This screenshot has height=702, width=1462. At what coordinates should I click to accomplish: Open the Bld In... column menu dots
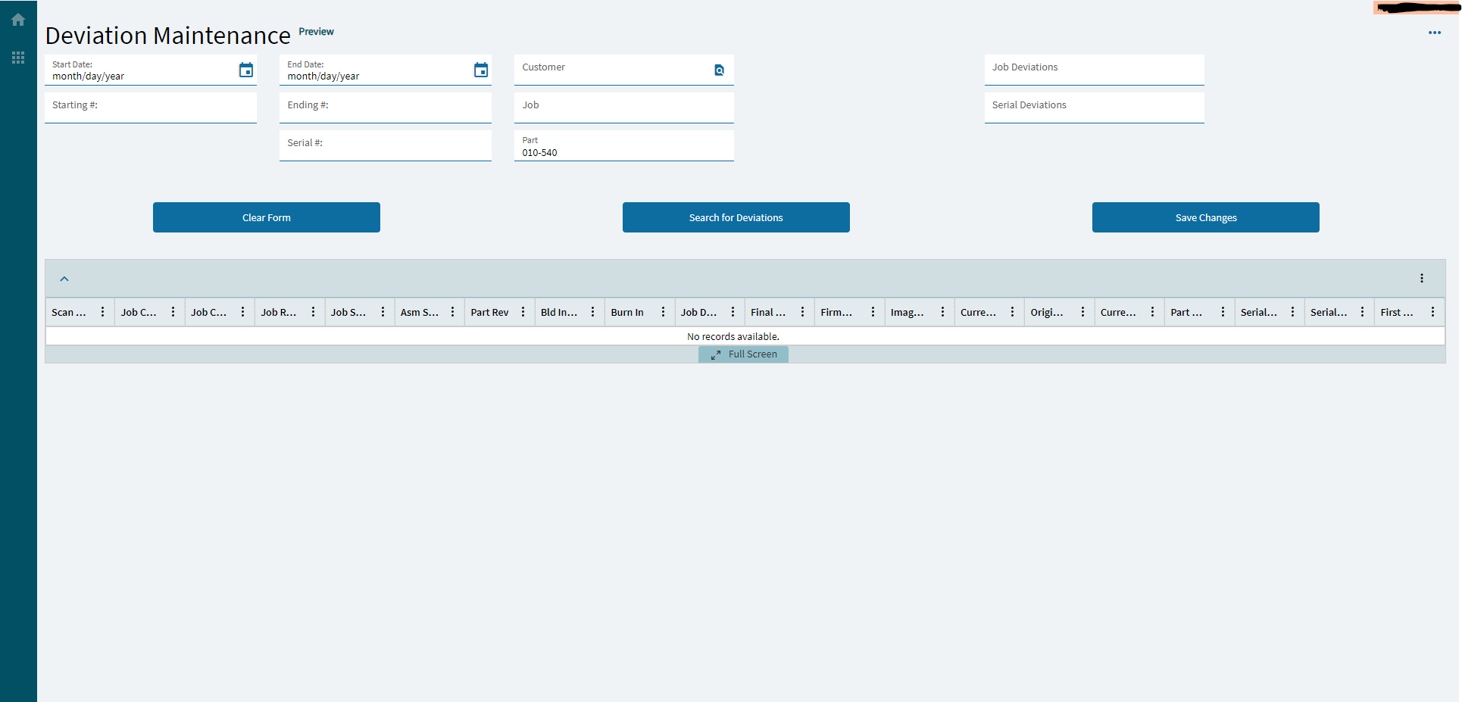592,312
